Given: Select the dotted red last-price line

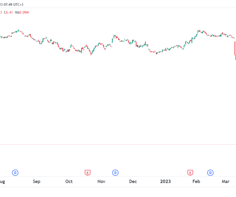Looking at the screenshot, I should (x=118, y=145).
